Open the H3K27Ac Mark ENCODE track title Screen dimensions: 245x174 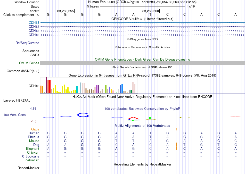(142, 97)
